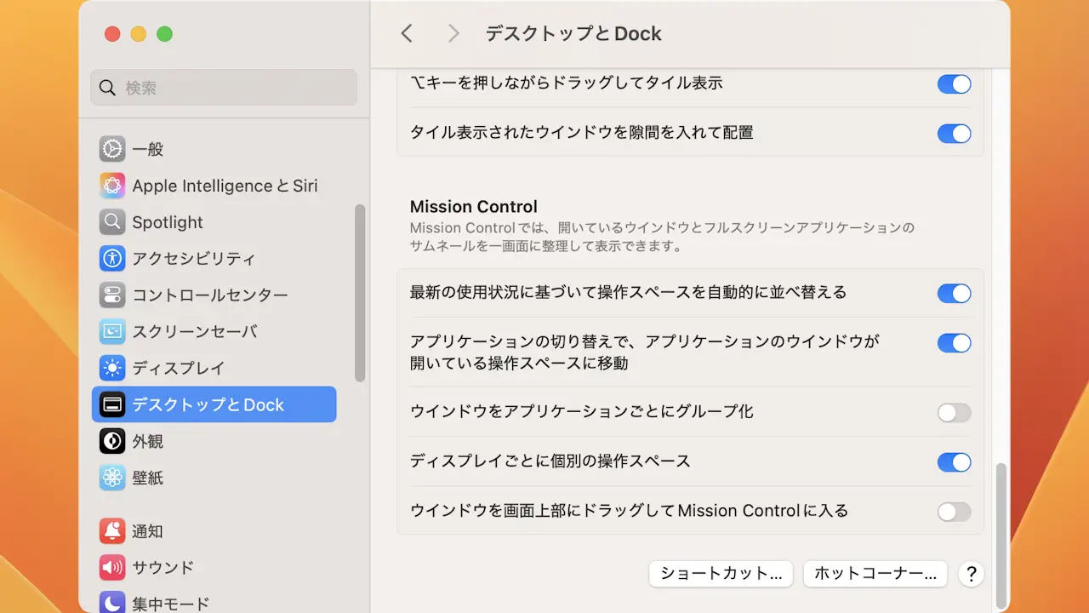
Task: Select the Spotlight magnifier icon
Action: (112, 222)
